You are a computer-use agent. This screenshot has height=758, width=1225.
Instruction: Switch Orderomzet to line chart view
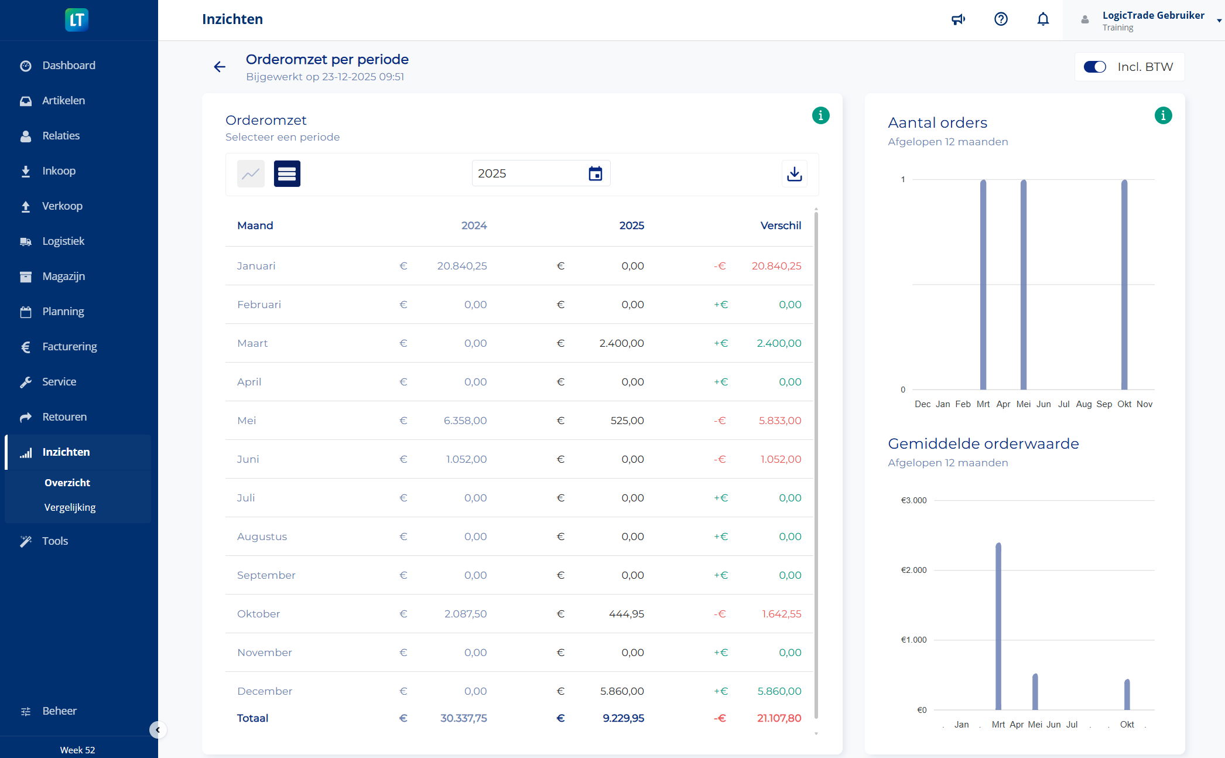(251, 173)
